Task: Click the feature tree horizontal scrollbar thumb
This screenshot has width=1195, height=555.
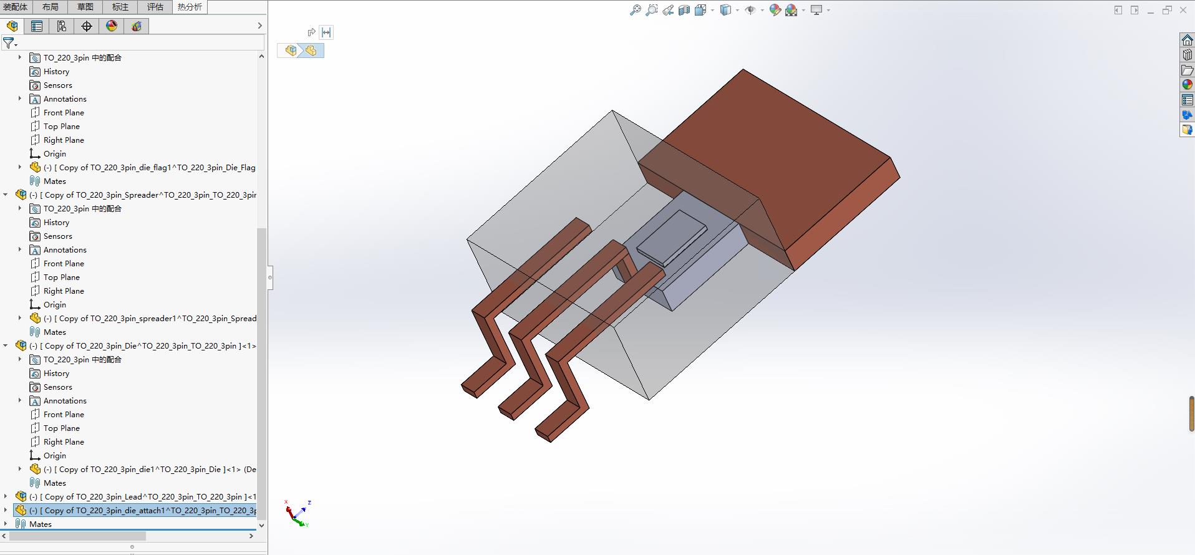Action: pos(77,536)
